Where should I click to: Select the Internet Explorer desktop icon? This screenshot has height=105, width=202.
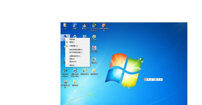pos(65,73)
